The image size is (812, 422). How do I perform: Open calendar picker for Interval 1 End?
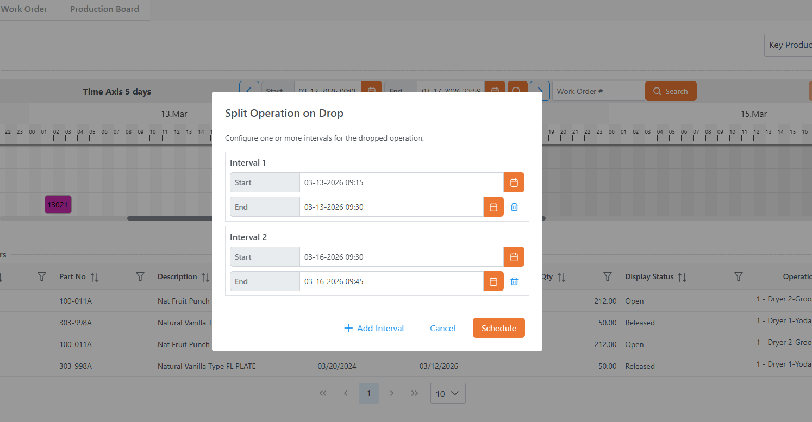point(494,207)
